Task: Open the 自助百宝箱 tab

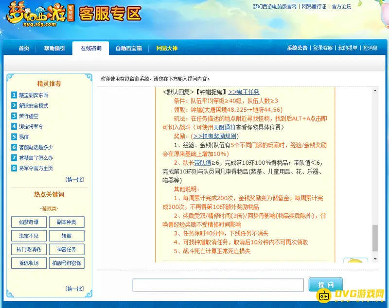Action: point(128,48)
